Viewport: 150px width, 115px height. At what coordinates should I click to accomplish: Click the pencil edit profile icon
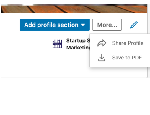click(x=134, y=25)
